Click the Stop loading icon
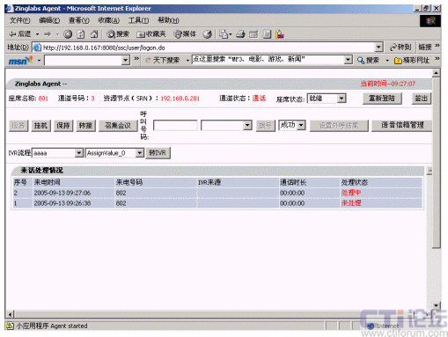The height and width of the screenshot is (337, 448). point(68,34)
